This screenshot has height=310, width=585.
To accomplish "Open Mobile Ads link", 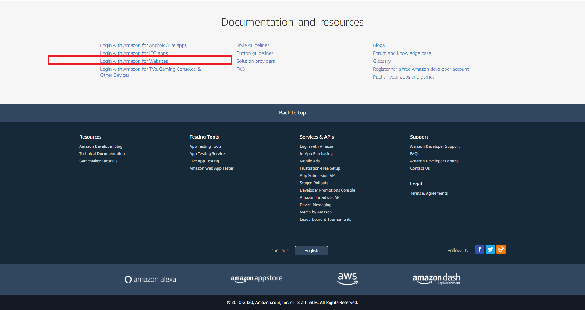I will [310, 161].
